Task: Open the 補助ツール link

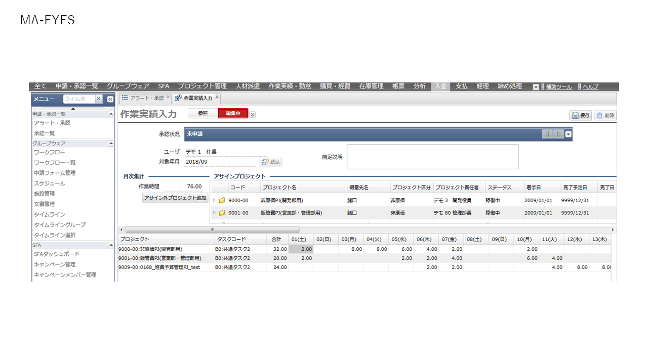Action: coord(559,87)
